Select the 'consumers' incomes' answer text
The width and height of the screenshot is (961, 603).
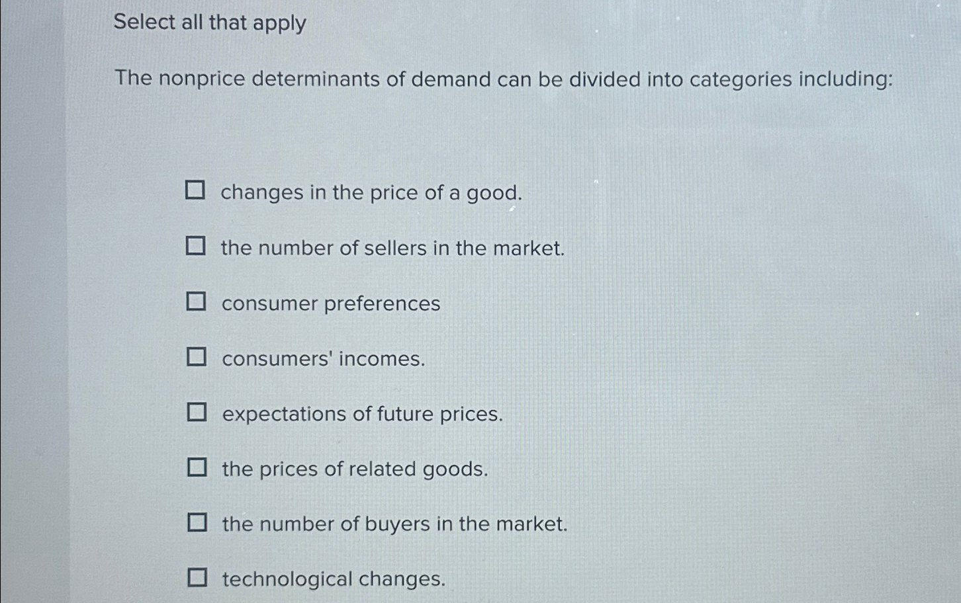[322, 359]
